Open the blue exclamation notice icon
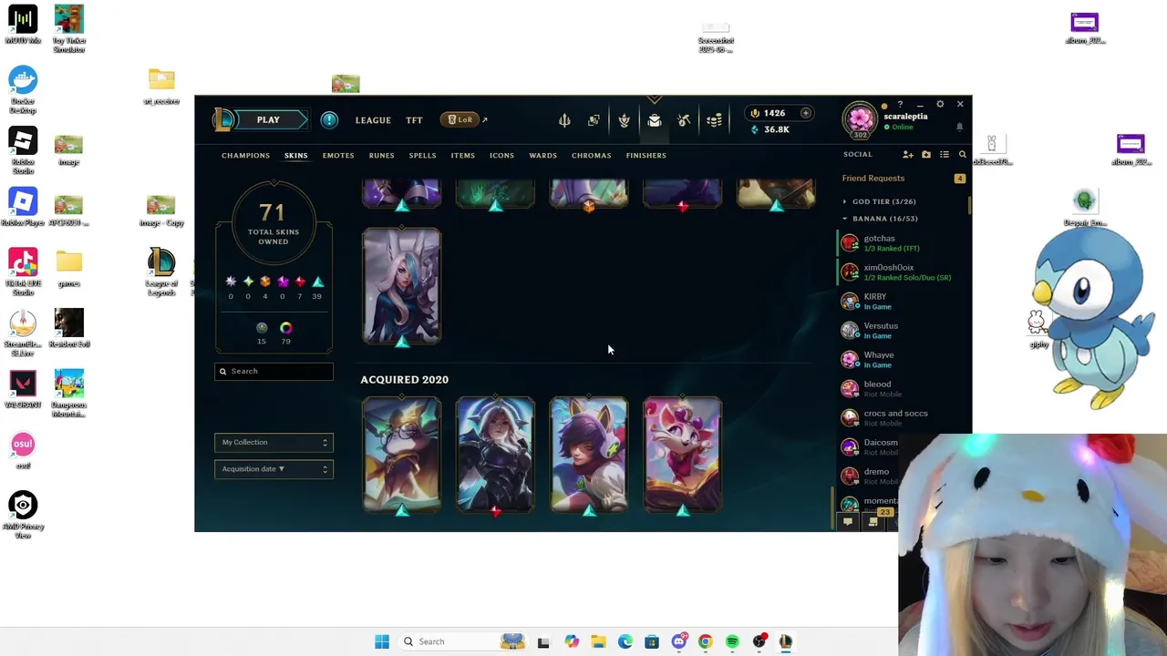 point(329,120)
